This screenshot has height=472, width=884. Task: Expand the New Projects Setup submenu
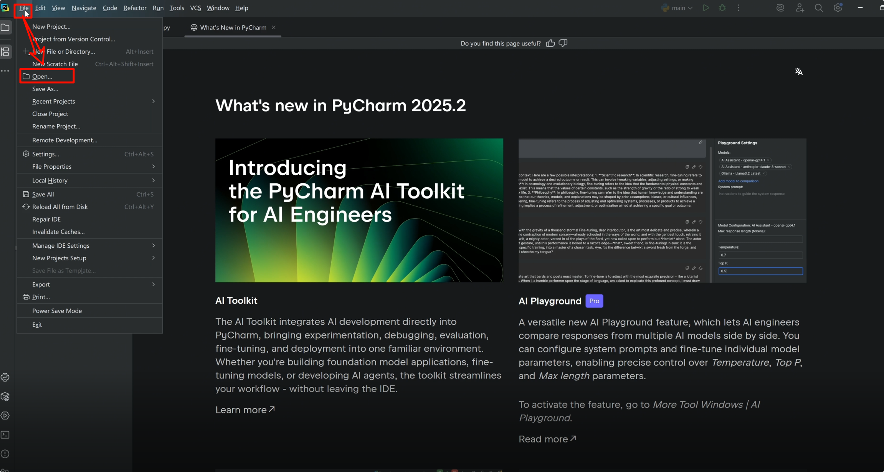coord(89,258)
